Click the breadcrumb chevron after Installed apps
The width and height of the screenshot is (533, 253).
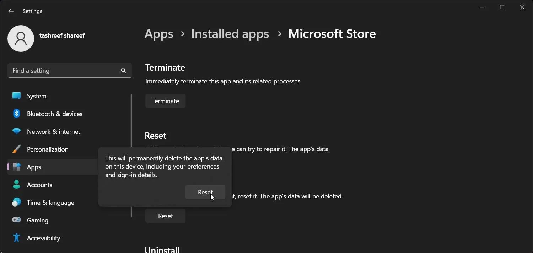[x=280, y=34]
